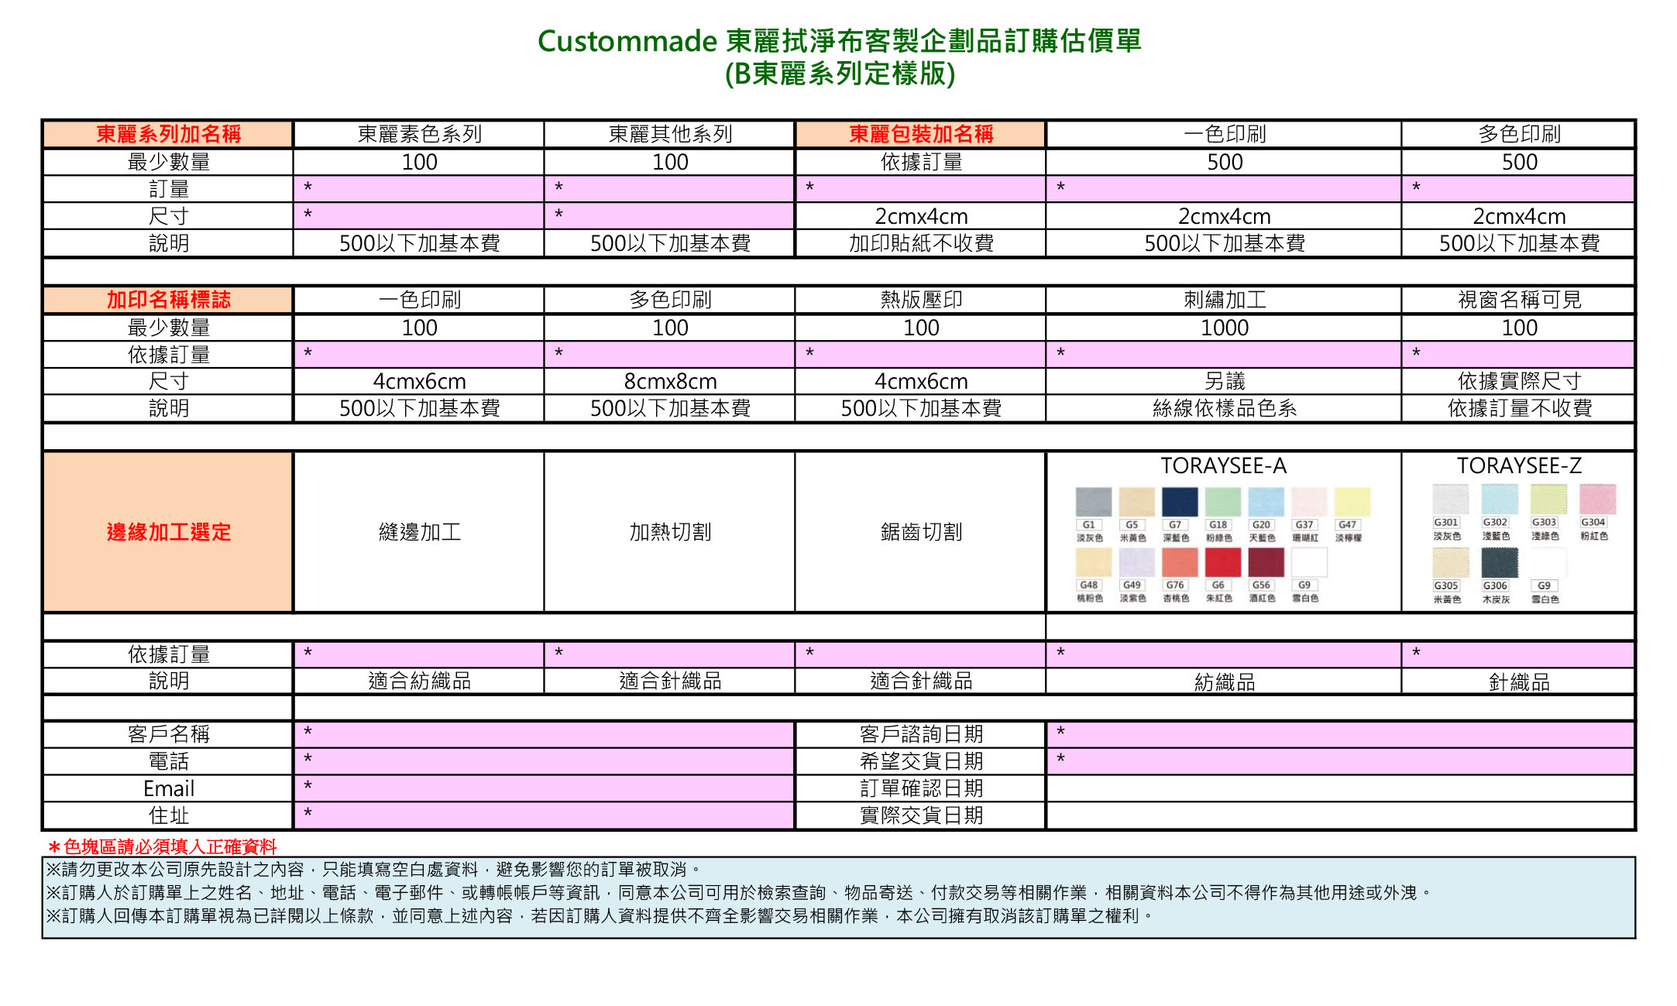Click 訂量 pink field under 東麗其他系列

670,189
